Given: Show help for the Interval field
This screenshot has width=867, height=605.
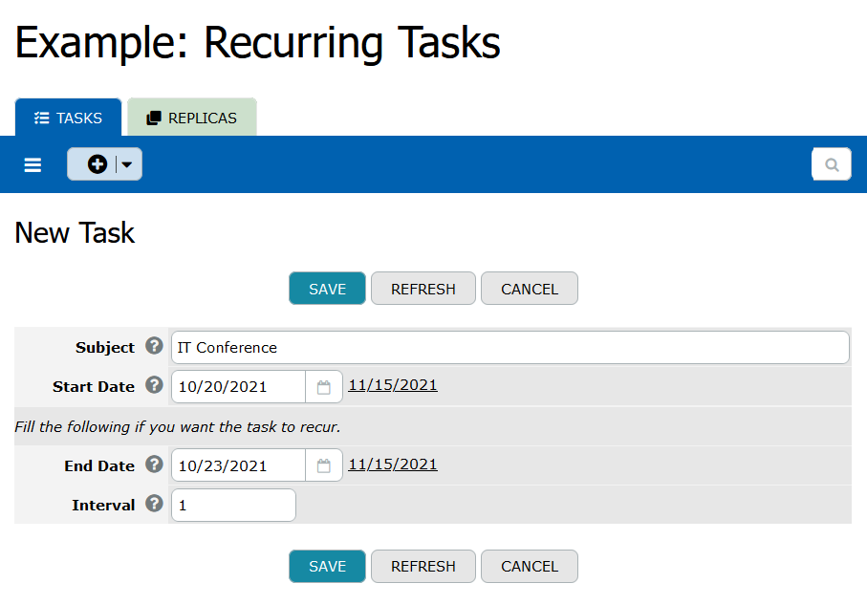Looking at the screenshot, I should click(x=154, y=504).
